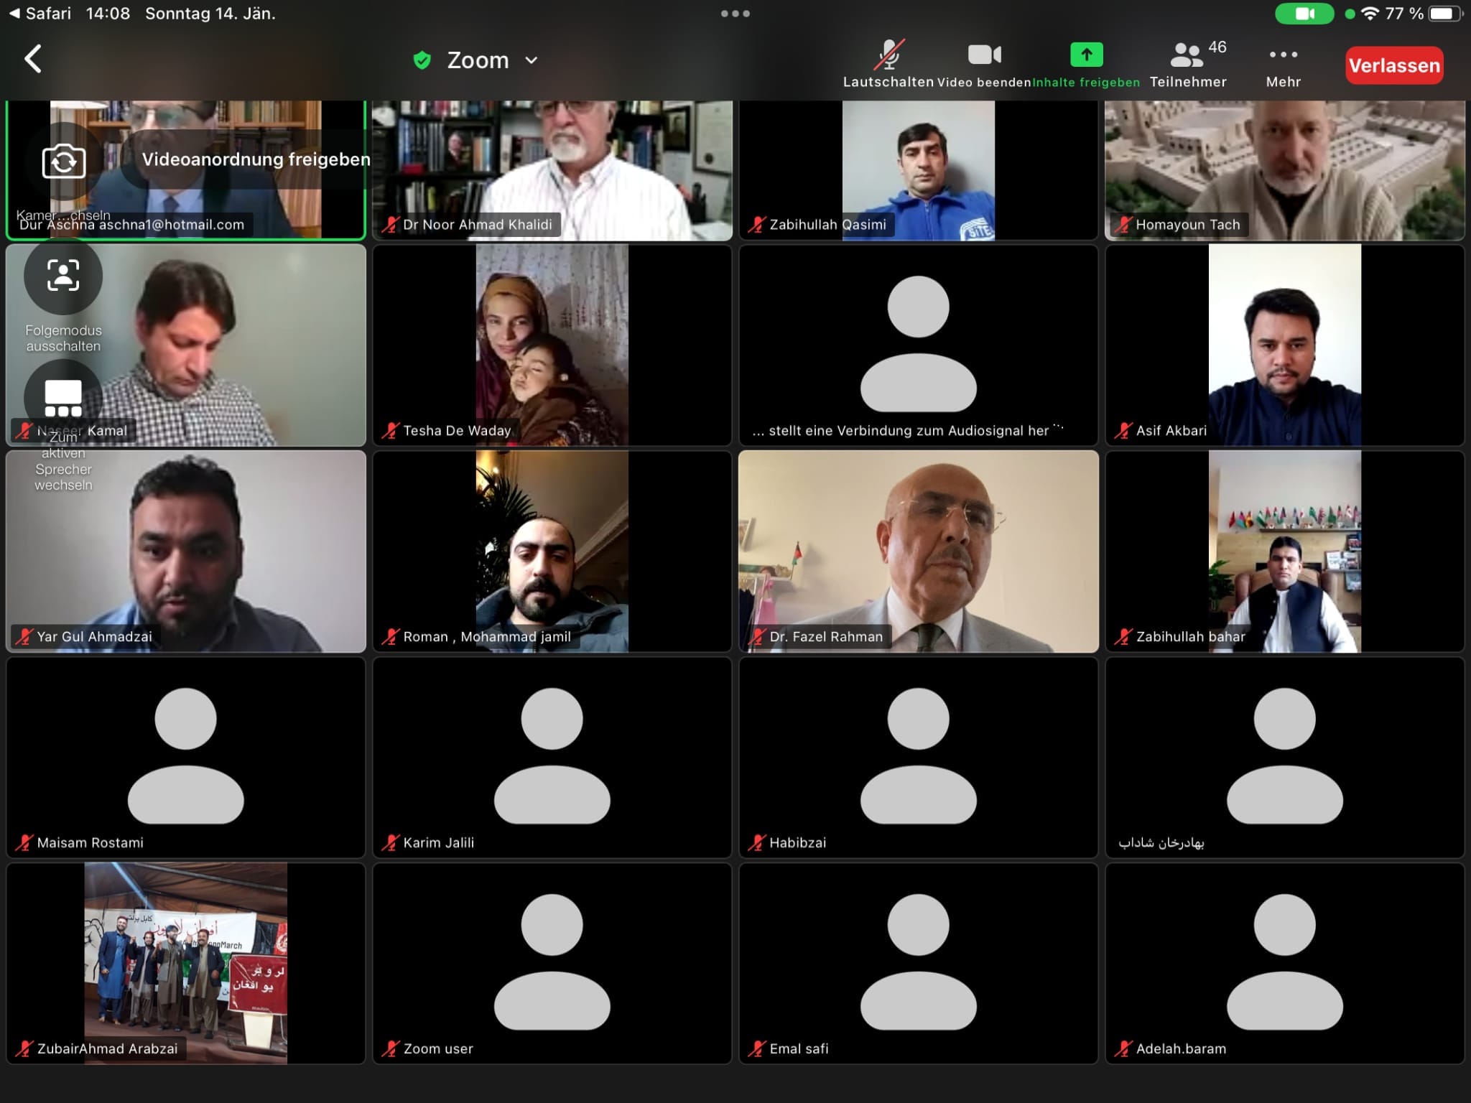Switch to active speaker view icon
Image resolution: width=1471 pixels, height=1103 pixels.
coord(63,398)
